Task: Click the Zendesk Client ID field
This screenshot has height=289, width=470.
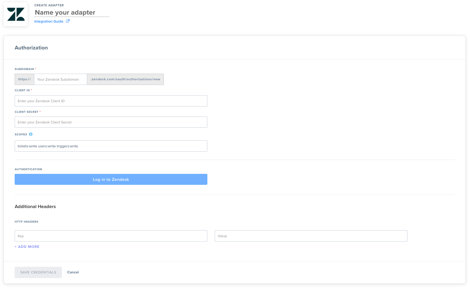Action: tap(111, 101)
